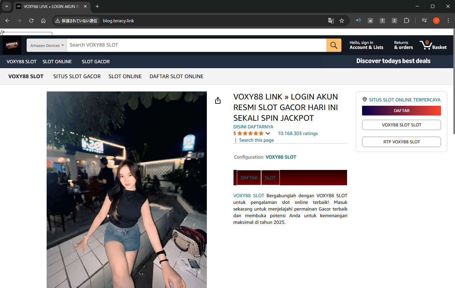Select the VOXY88 LINK browser tab

(52, 6)
